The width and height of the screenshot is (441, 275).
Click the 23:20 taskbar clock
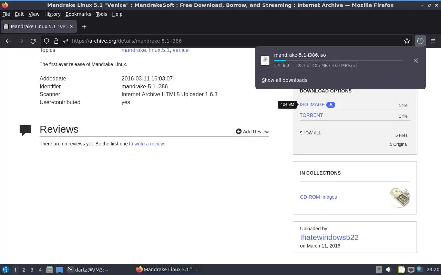[433, 270]
